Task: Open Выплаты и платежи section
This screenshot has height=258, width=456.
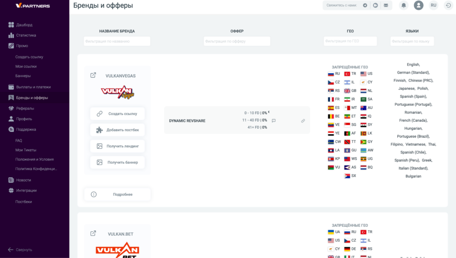Action: [34, 87]
